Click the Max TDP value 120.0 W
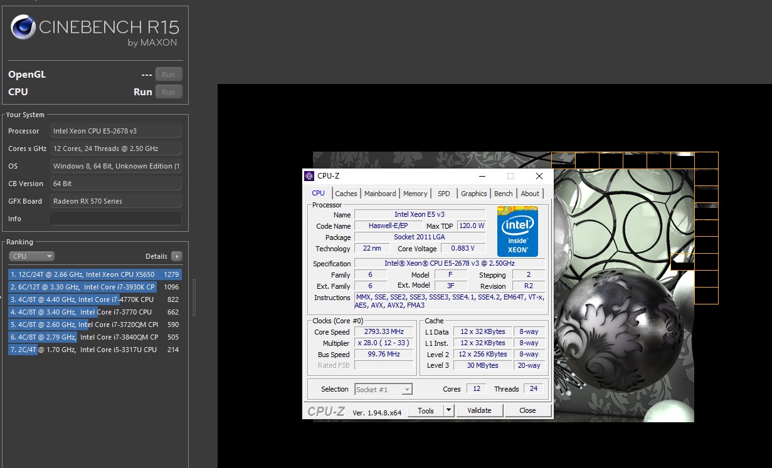The image size is (772, 468). [471, 226]
